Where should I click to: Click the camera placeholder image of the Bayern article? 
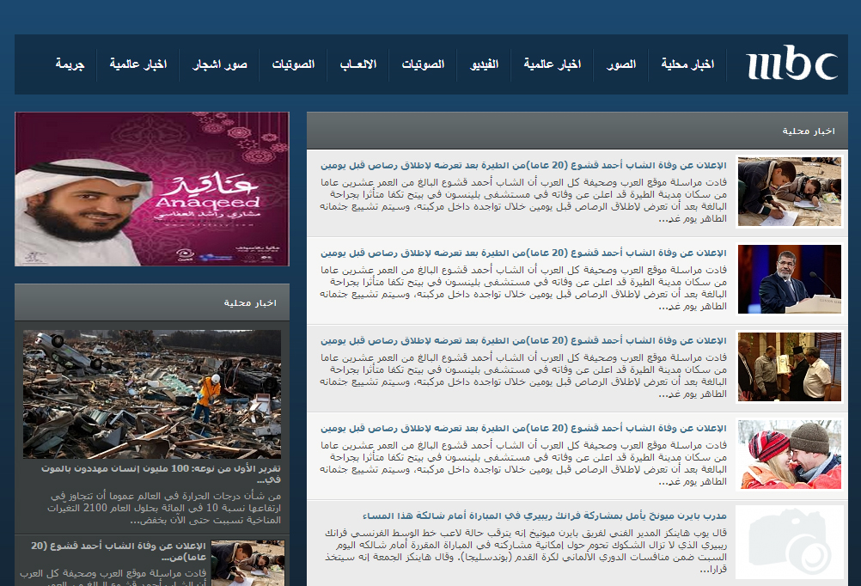pos(789,542)
